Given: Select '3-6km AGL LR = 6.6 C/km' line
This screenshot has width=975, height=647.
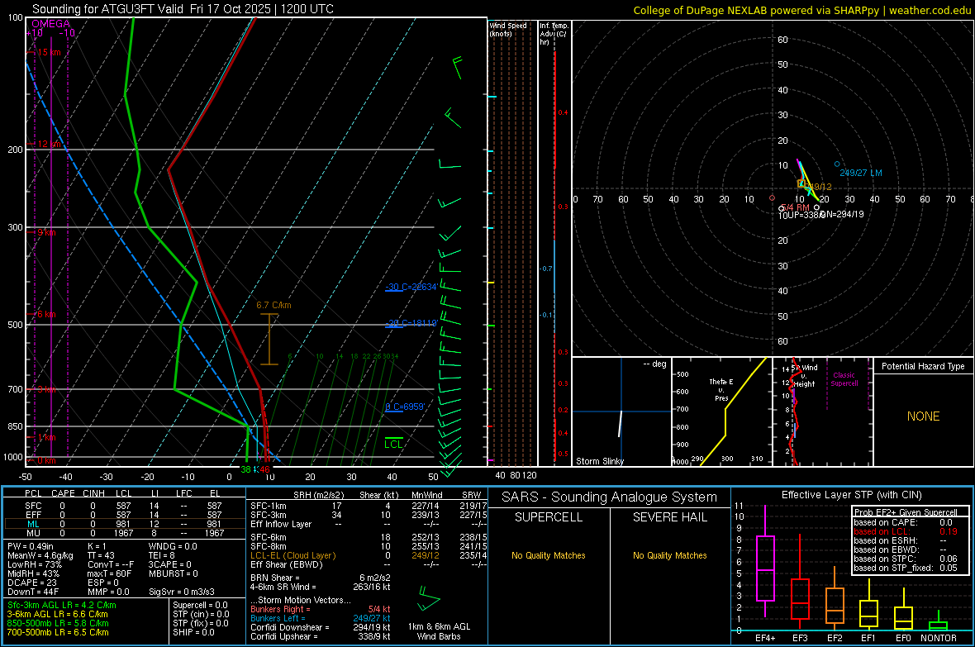Looking at the screenshot, I should coord(57,614).
